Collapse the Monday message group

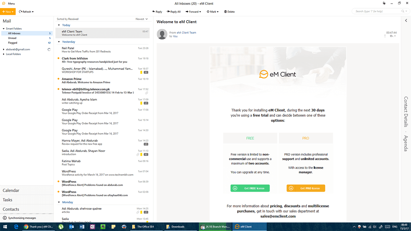click(59, 203)
